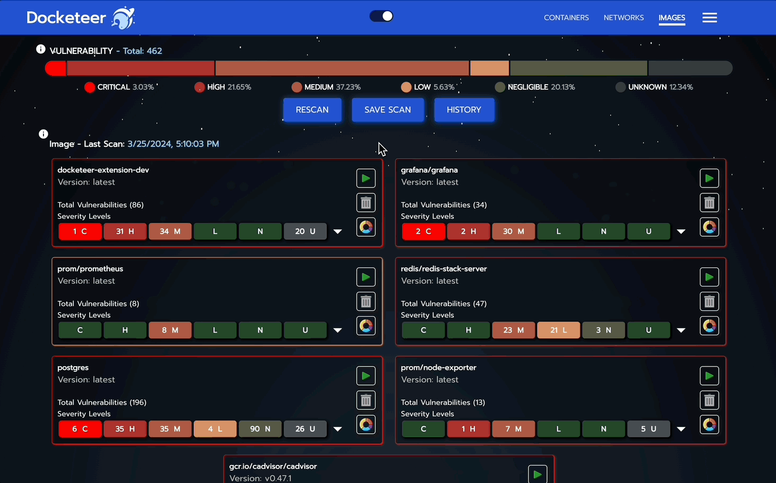Open the hamburger menu
Image resolution: width=776 pixels, height=483 pixels.
click(x=710, y=17)
